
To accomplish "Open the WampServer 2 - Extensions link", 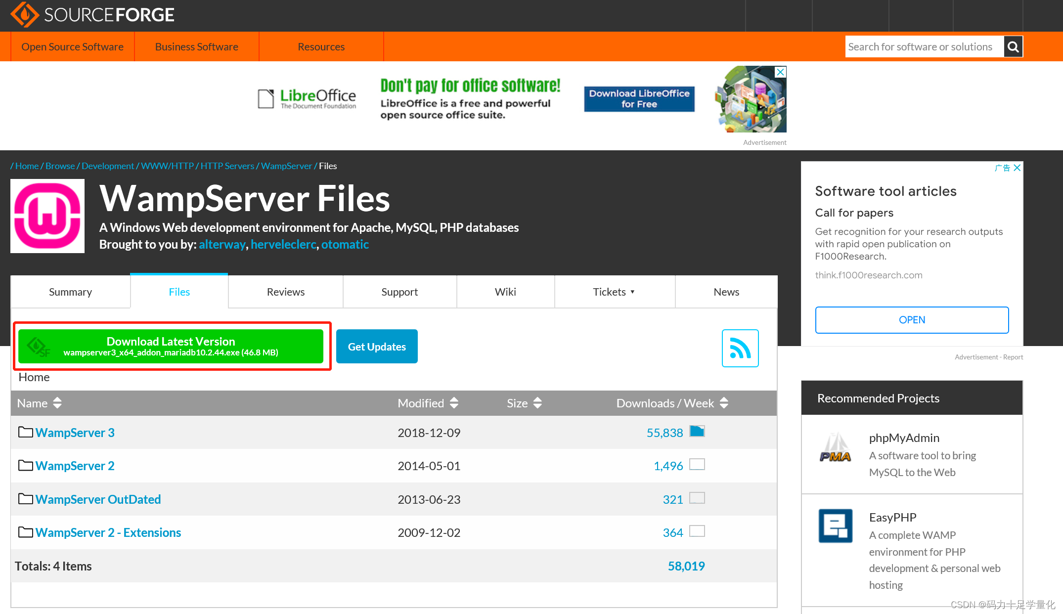I will tap(108, 532).
